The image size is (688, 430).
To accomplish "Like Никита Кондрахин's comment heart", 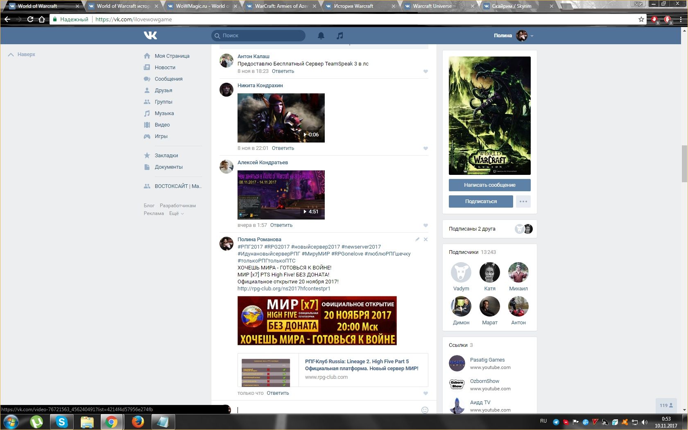I will (x=425, y=148).
